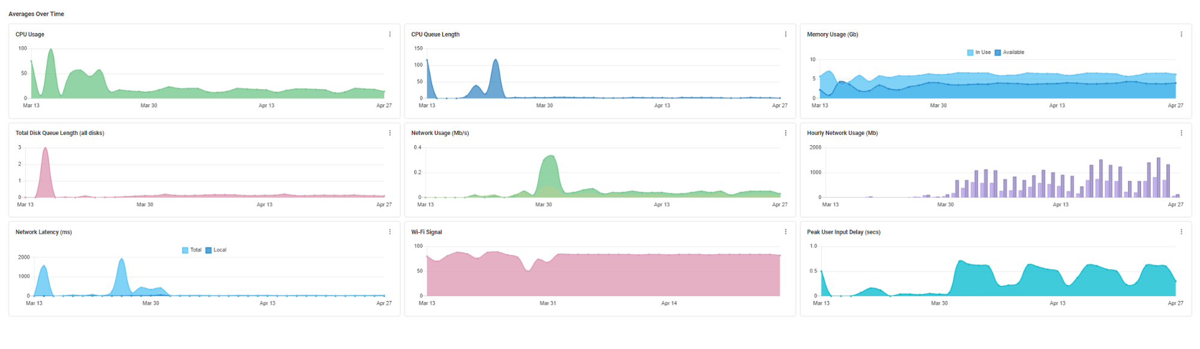Open the CPU Queue Length kebab menu
This screenshot has width=1200, height=349.
(x=785, y=34)
